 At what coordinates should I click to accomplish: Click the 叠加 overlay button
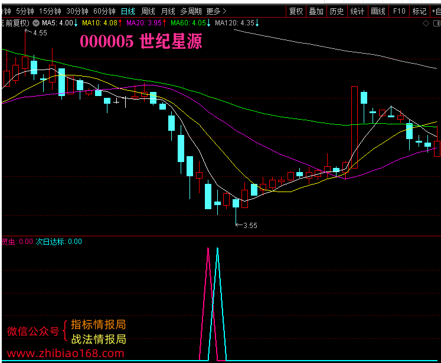point(316,11)
